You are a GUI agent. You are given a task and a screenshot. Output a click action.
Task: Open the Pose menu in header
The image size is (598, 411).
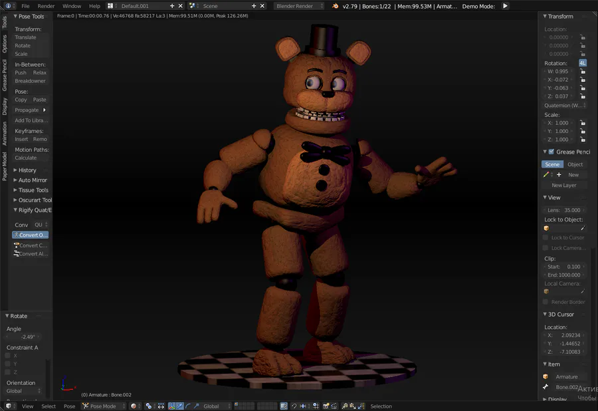[69, 406]
